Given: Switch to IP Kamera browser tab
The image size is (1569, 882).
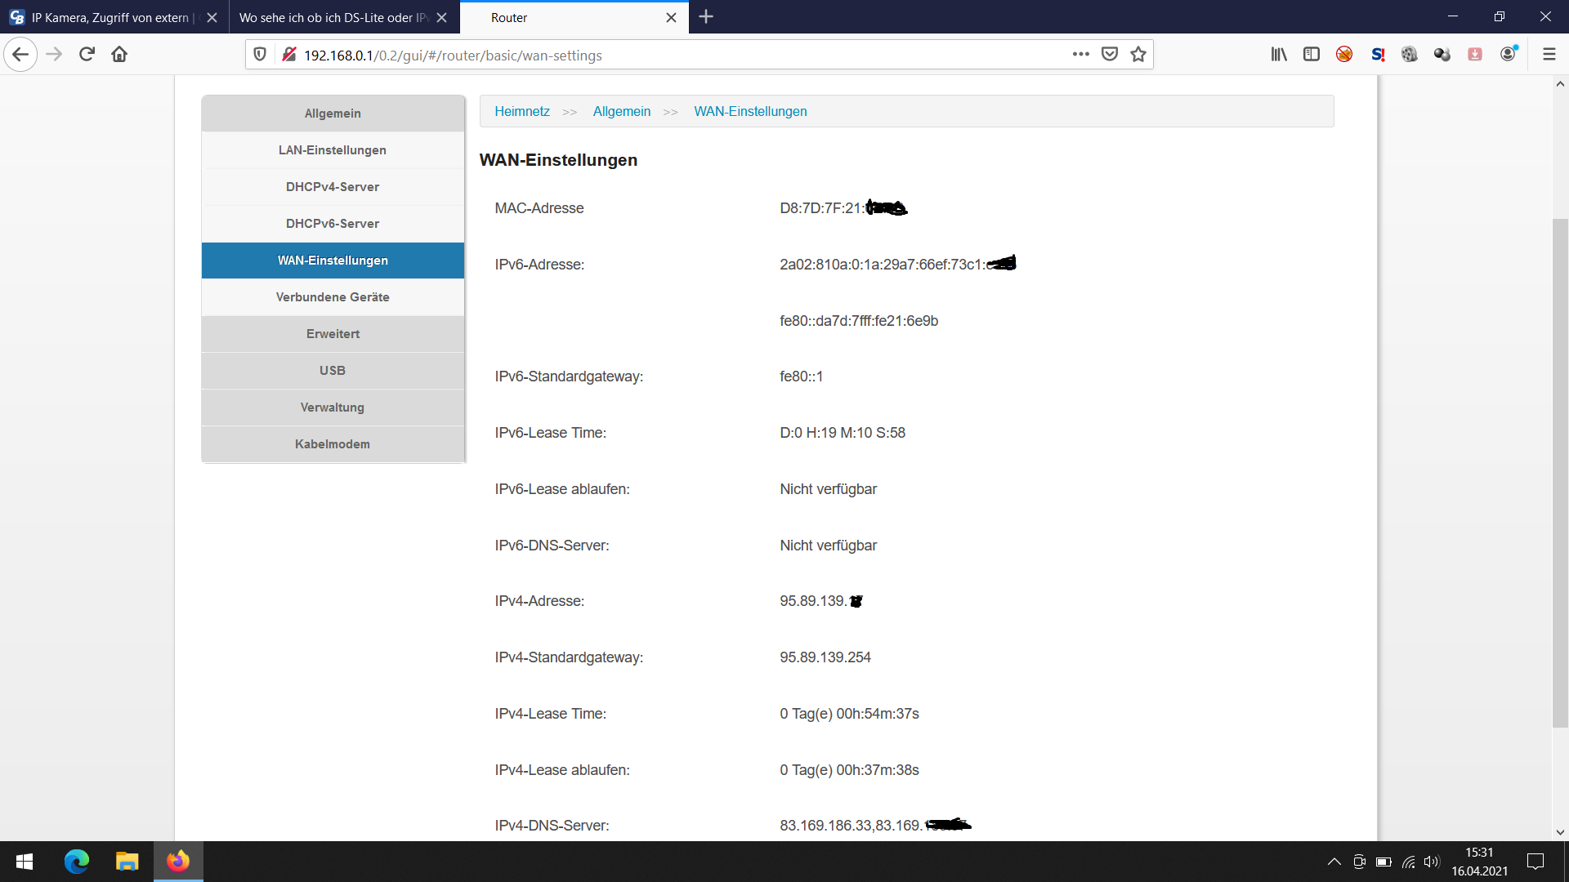Looking at the screenshot, I should 110,17.
